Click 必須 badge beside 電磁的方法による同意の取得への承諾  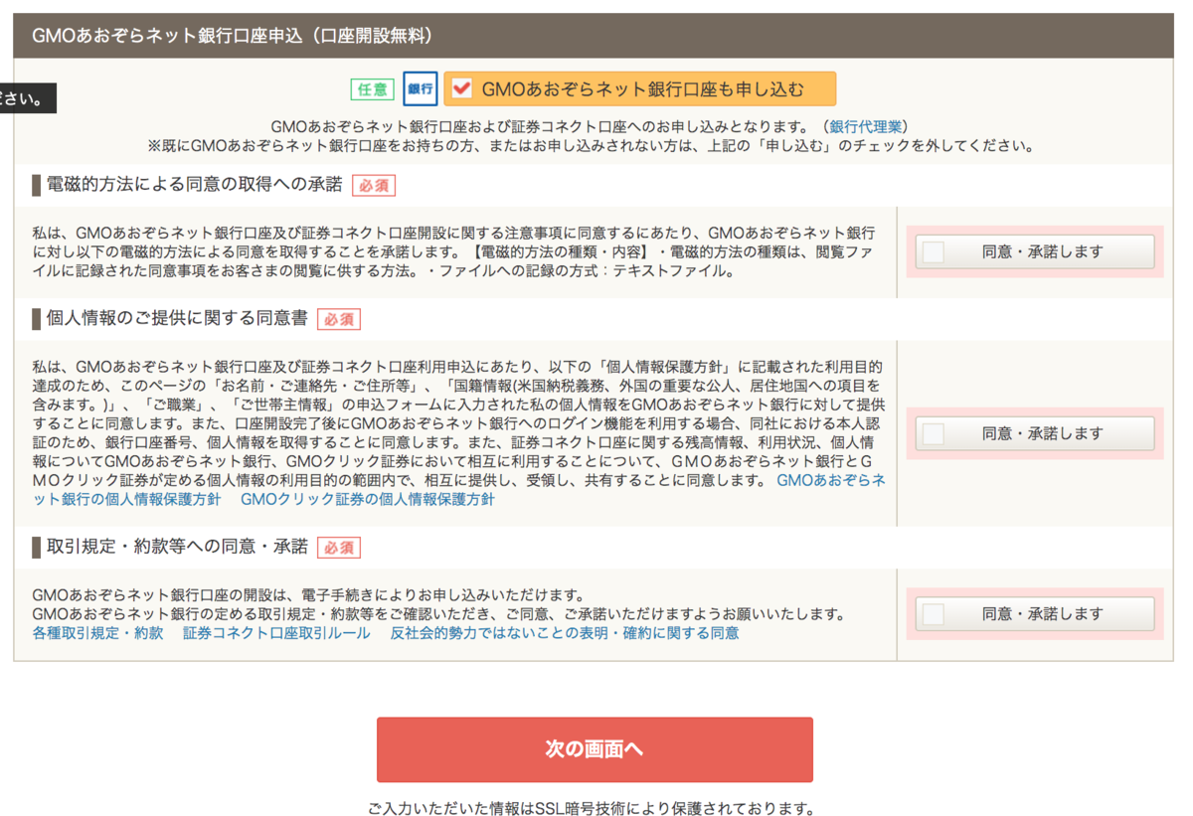coord(373,185)
